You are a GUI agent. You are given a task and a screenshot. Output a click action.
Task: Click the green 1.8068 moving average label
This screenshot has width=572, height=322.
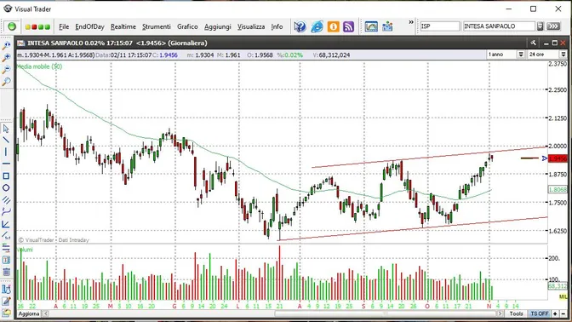[558, 189]
